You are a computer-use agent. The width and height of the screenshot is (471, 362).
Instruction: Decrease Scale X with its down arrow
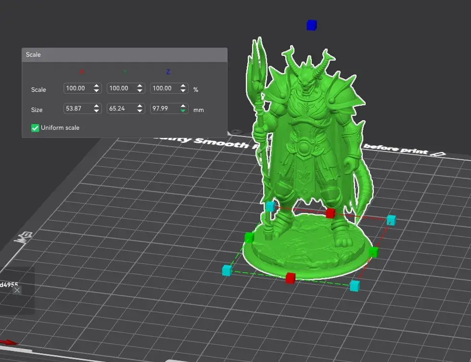(96, 91)
